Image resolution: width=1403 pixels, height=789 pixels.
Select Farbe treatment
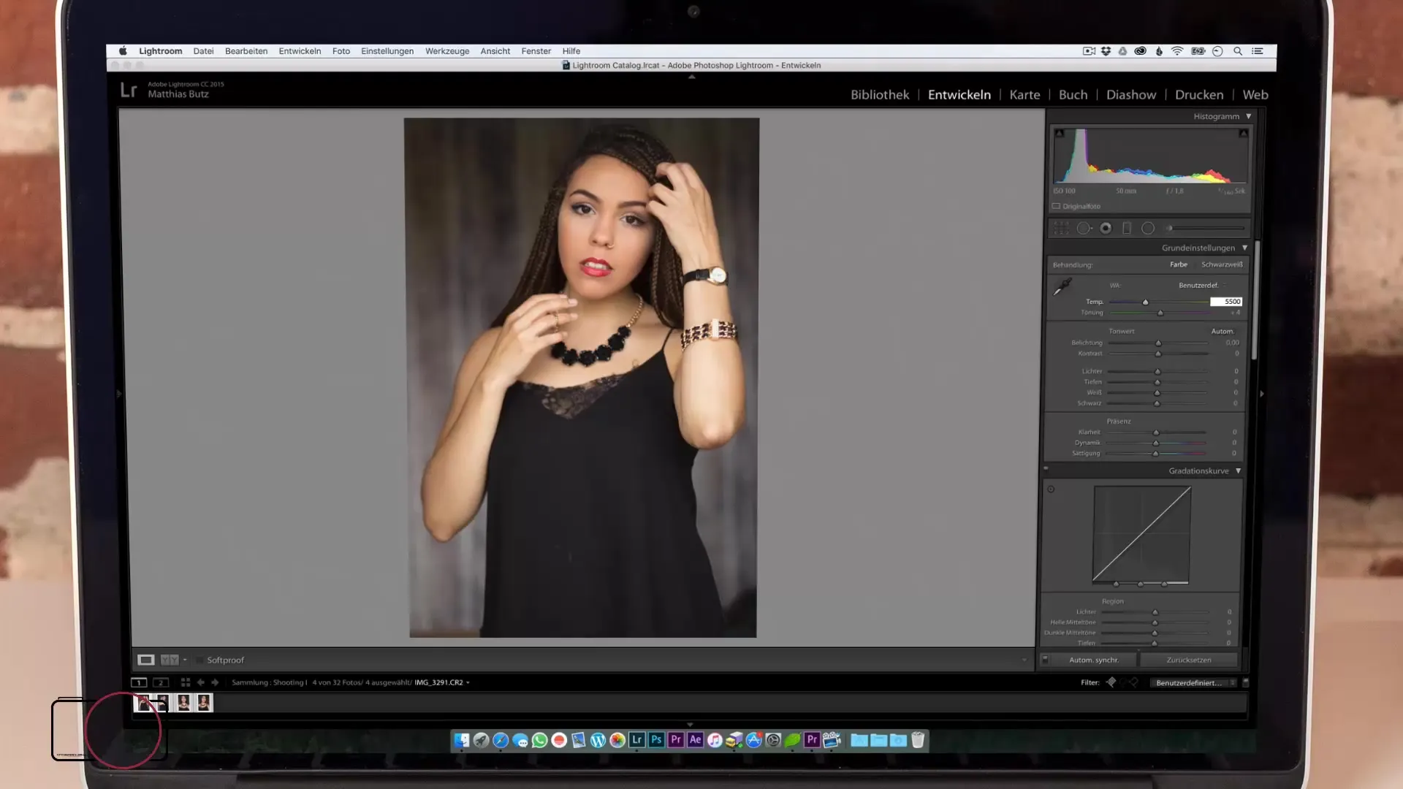click(1179, 264)
